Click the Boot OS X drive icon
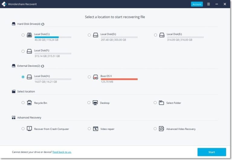This screenshot has height=160, width=232. click(95, 77)
